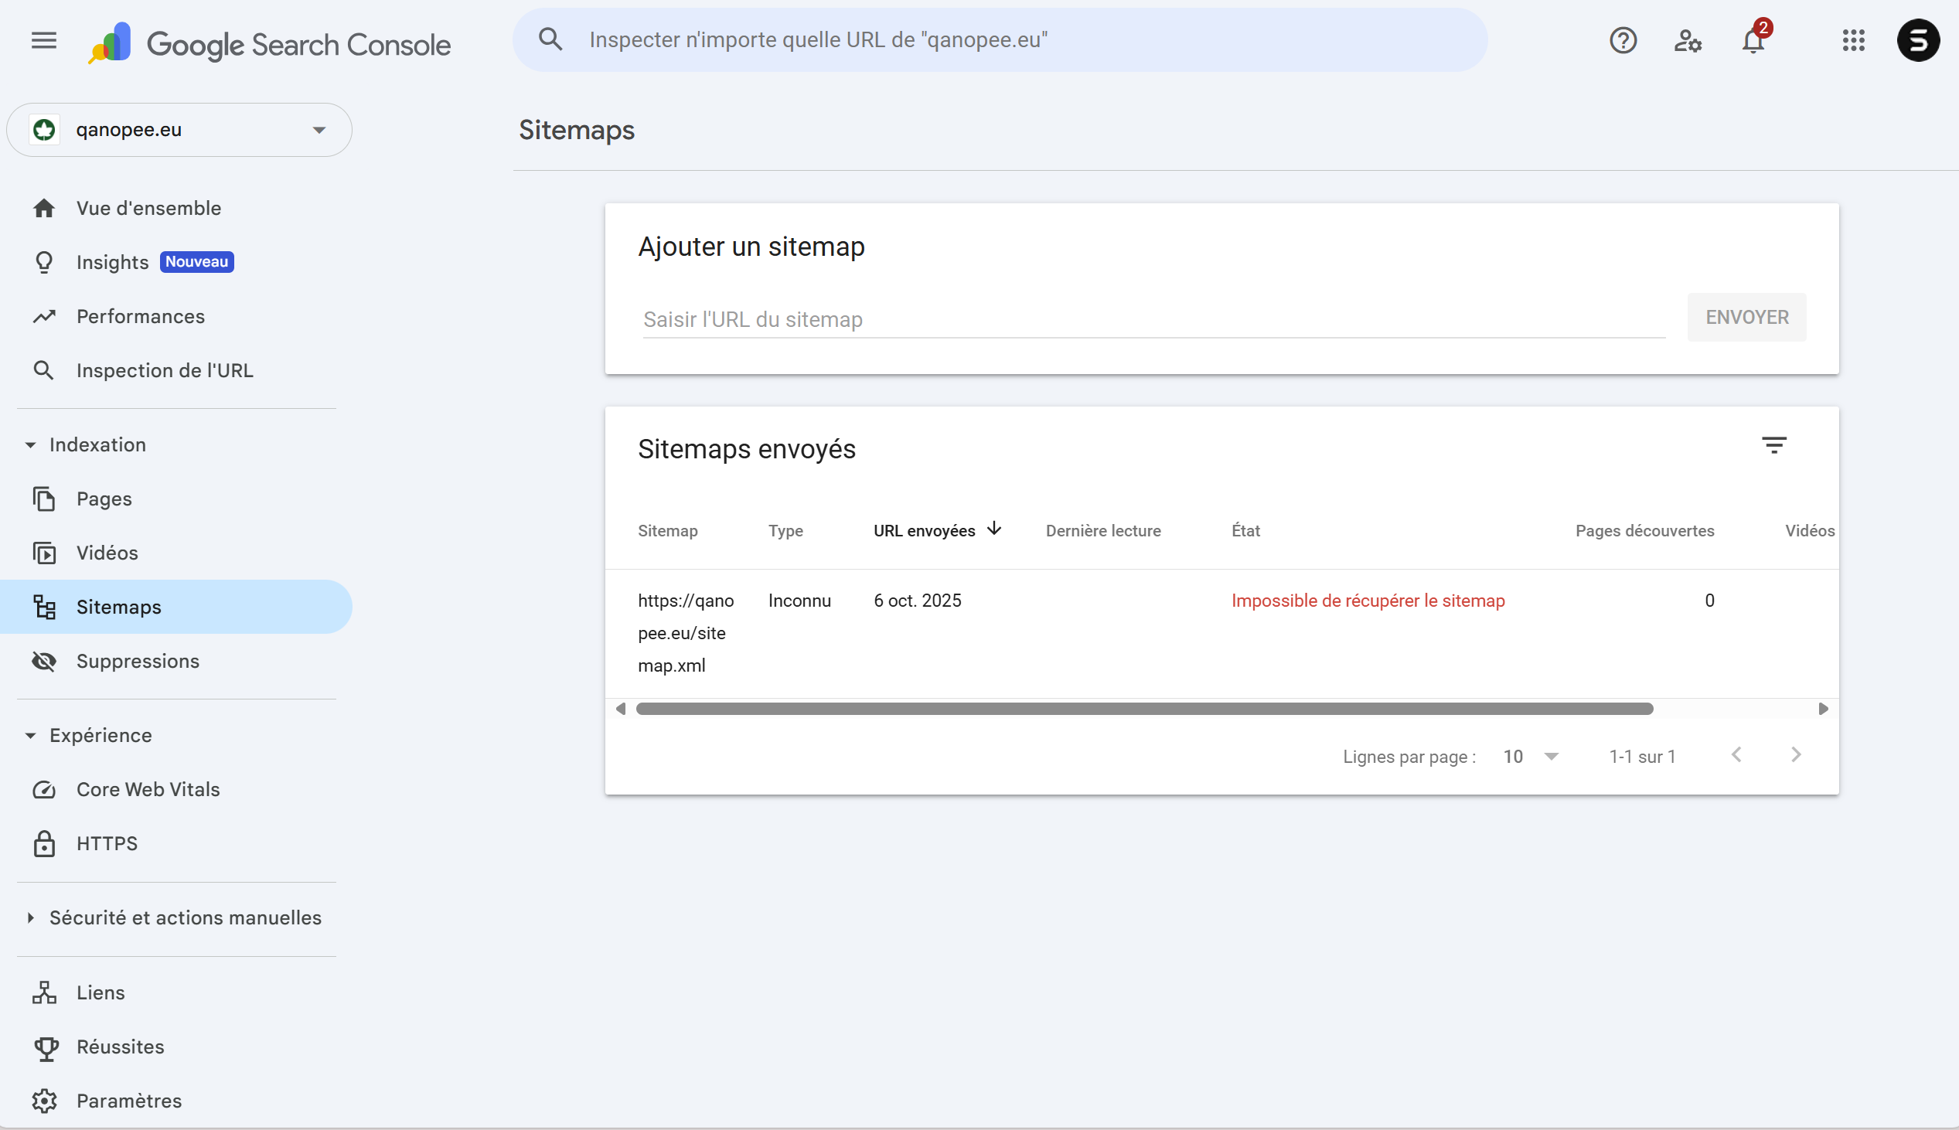This screenshot has height=1130, width=1959.
Task: Click the ENVOYER button
Action: coord(1746,318)
